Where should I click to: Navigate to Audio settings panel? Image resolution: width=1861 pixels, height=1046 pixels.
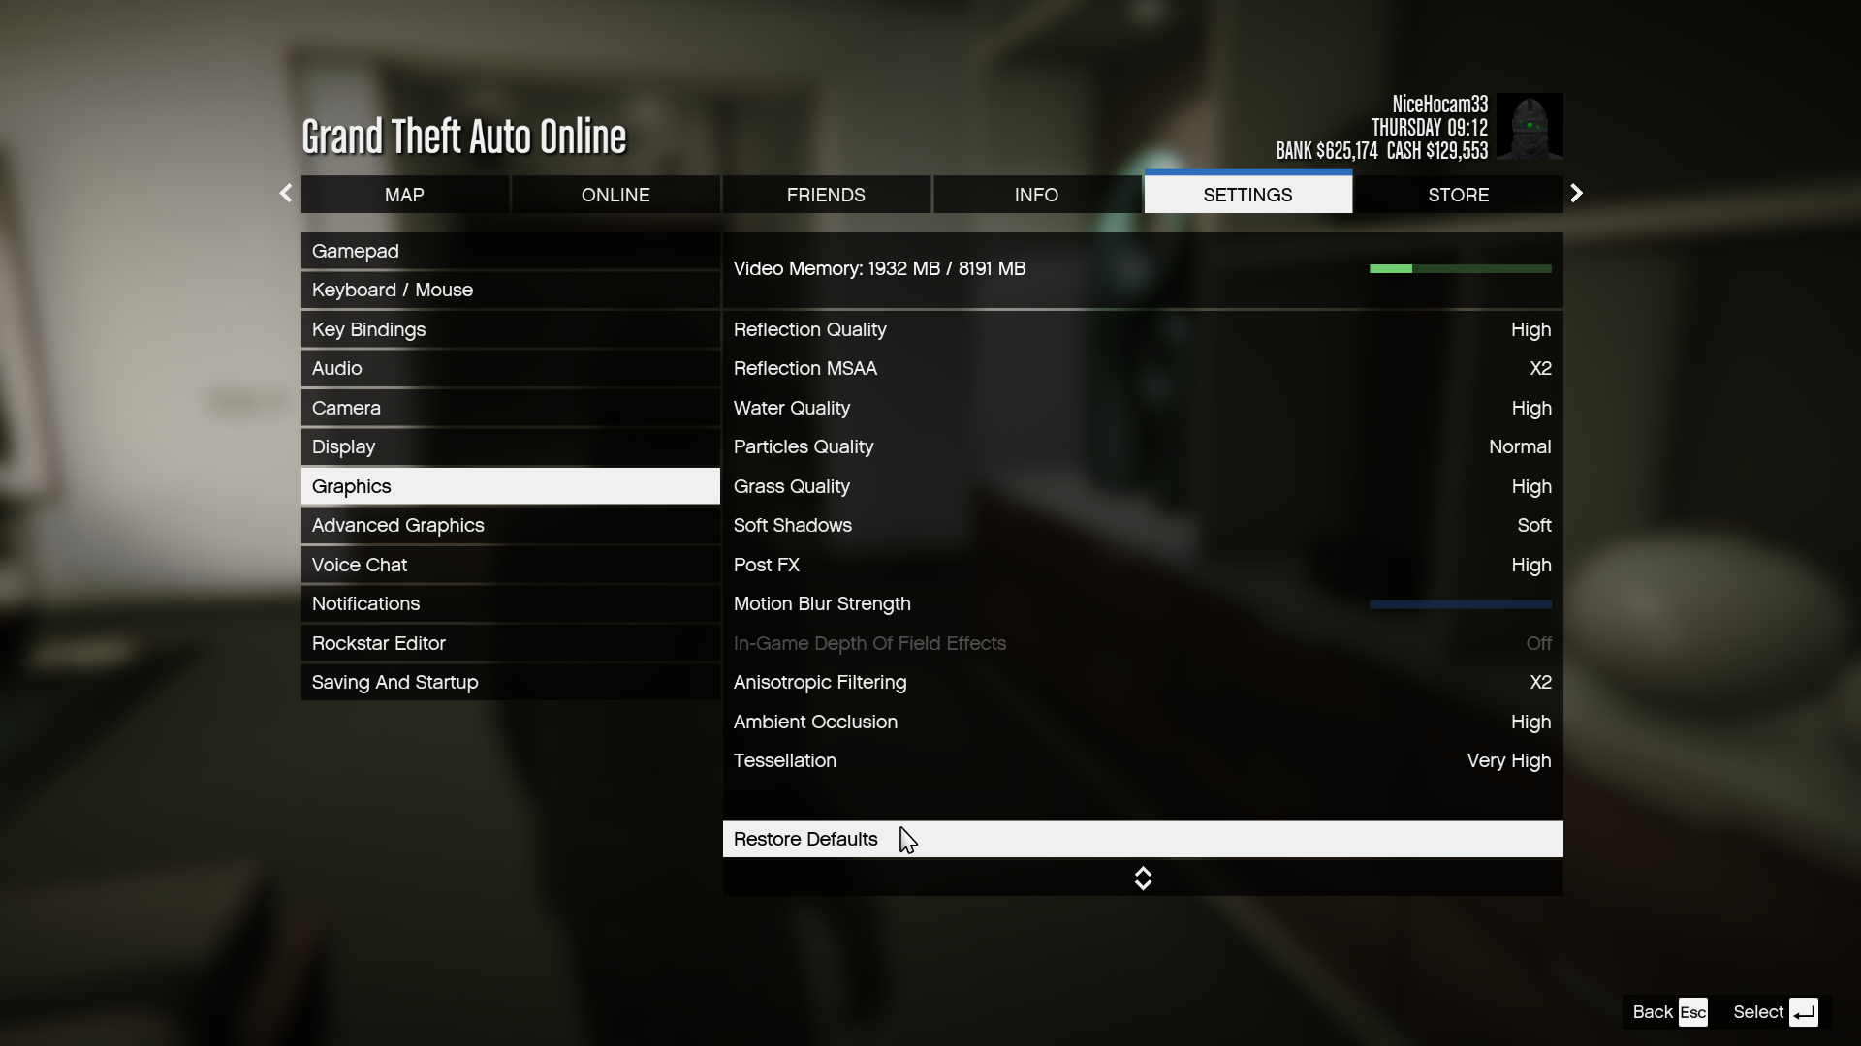point(334,368)
